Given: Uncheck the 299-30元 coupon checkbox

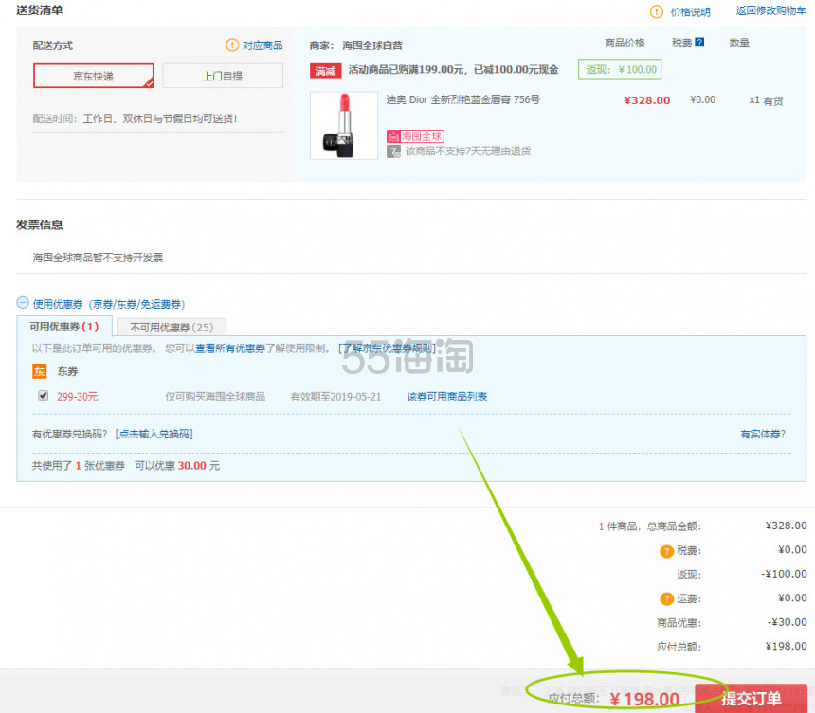Looking at the screenshot, I should click(x=44, y=396).
